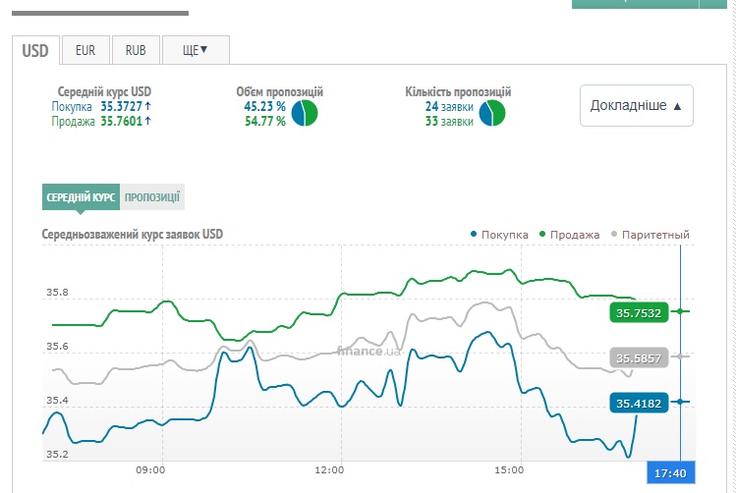Click the green 35.7532 value marker
This screenshot has height=493, width=736.
point(638,312)
